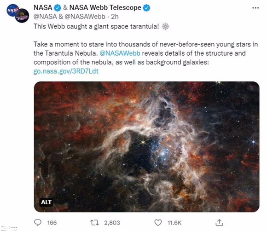Click the NASA Webb Telescope avatar
267x231 pixels.
click(x=22, y=16)
